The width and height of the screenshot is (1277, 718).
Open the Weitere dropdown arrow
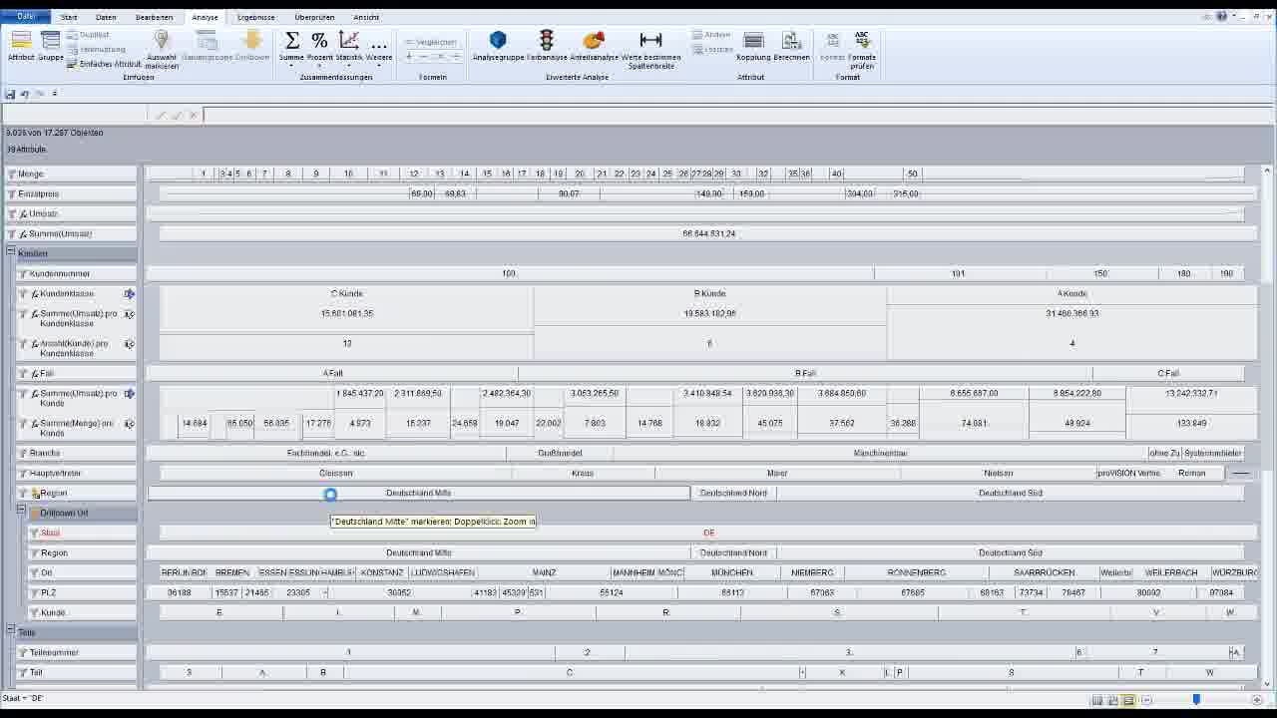pyautogui.click(x=379, y=67)
